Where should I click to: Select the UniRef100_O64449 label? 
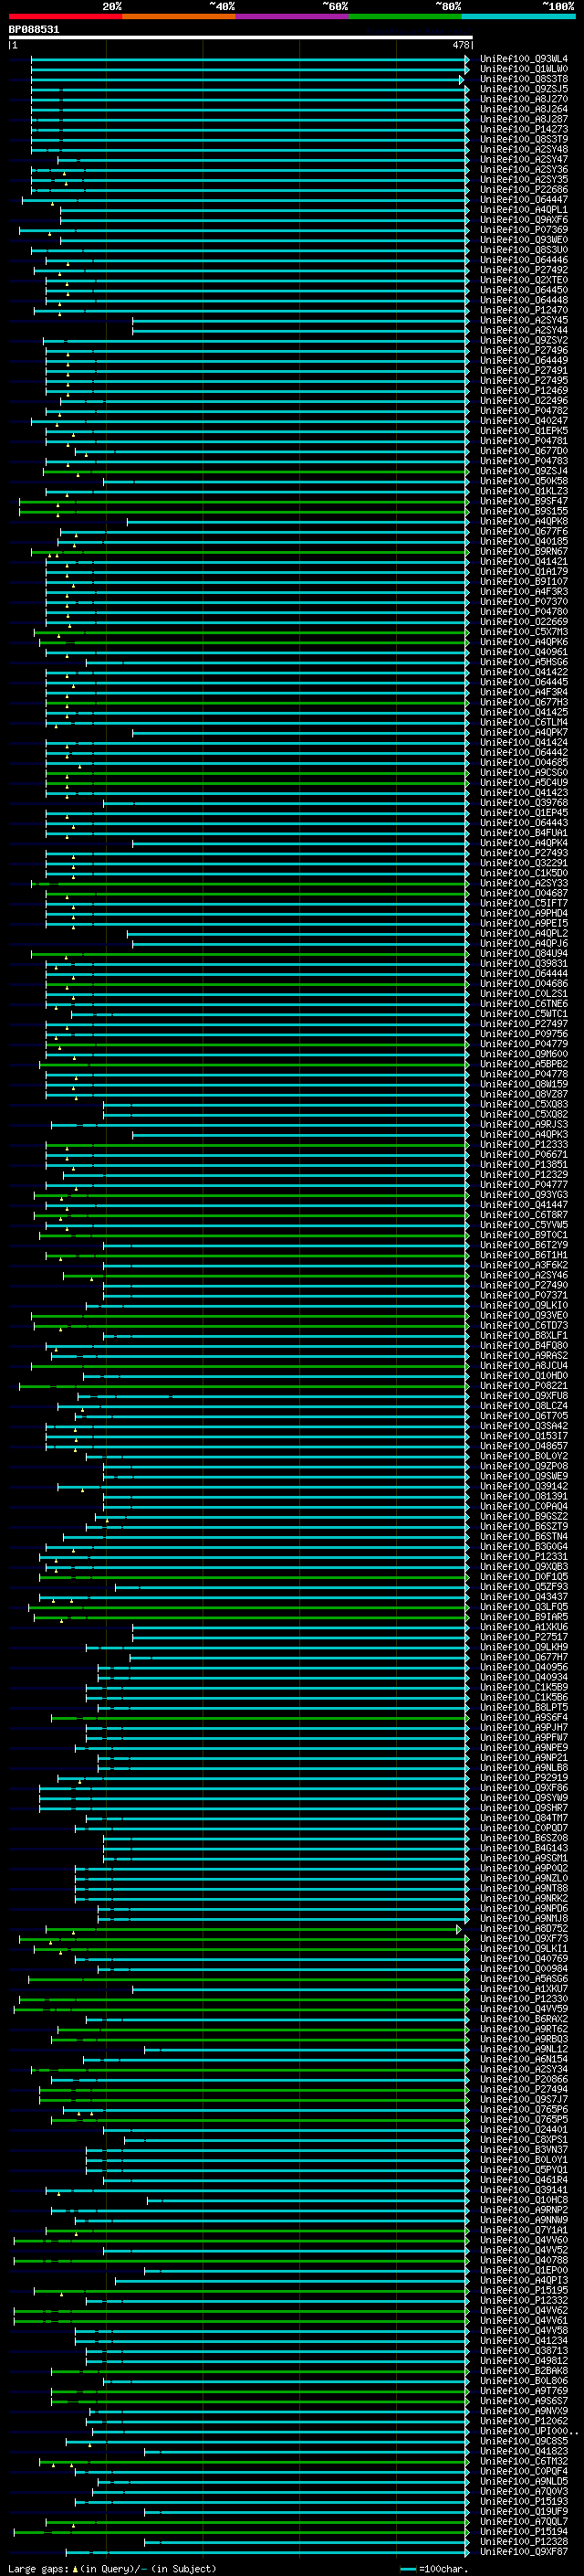tap(524, 360)
